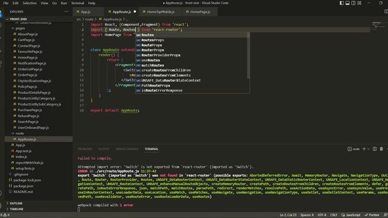Open reportWebVitals.js in the explorer
This screenshot has height=218, width=388.
tap(29, 163)
